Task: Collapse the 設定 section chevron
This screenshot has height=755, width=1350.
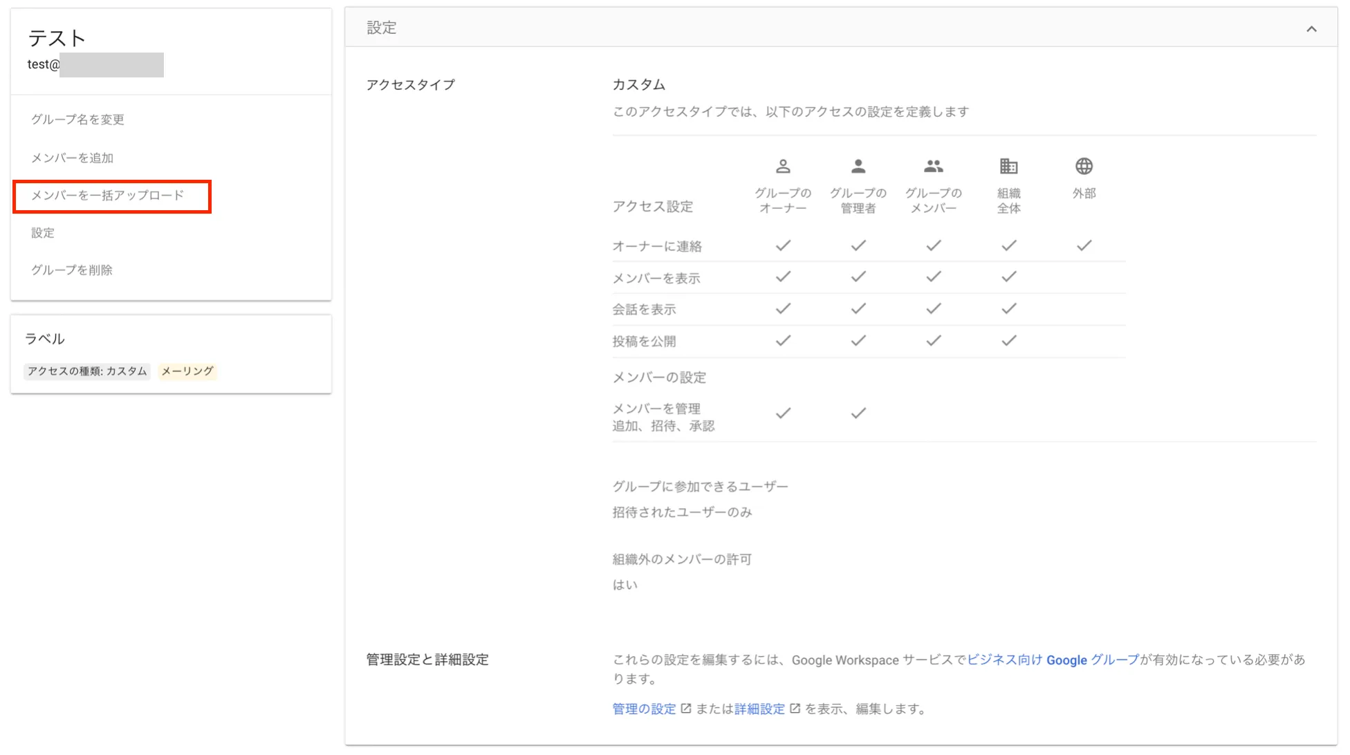Action: point(1311,28)
